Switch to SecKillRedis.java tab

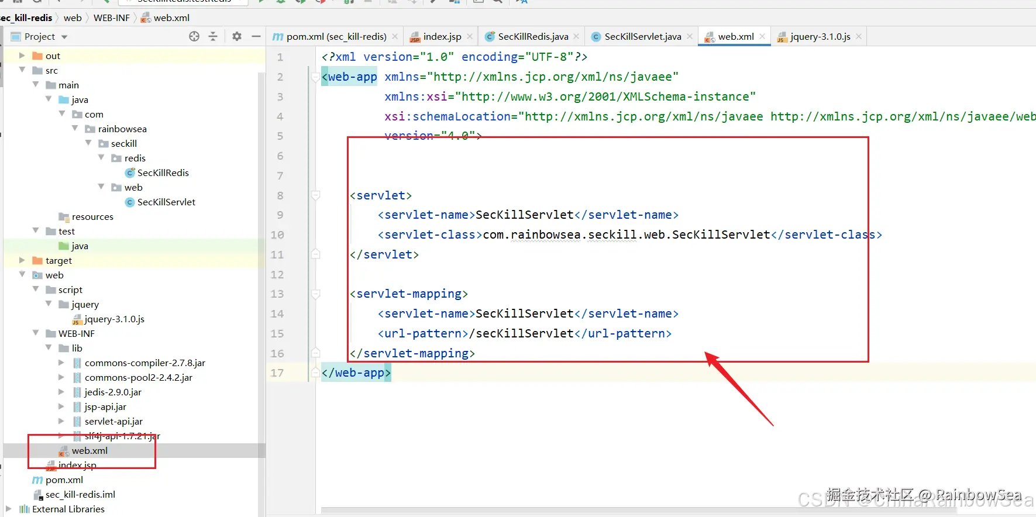coord(533,36)
